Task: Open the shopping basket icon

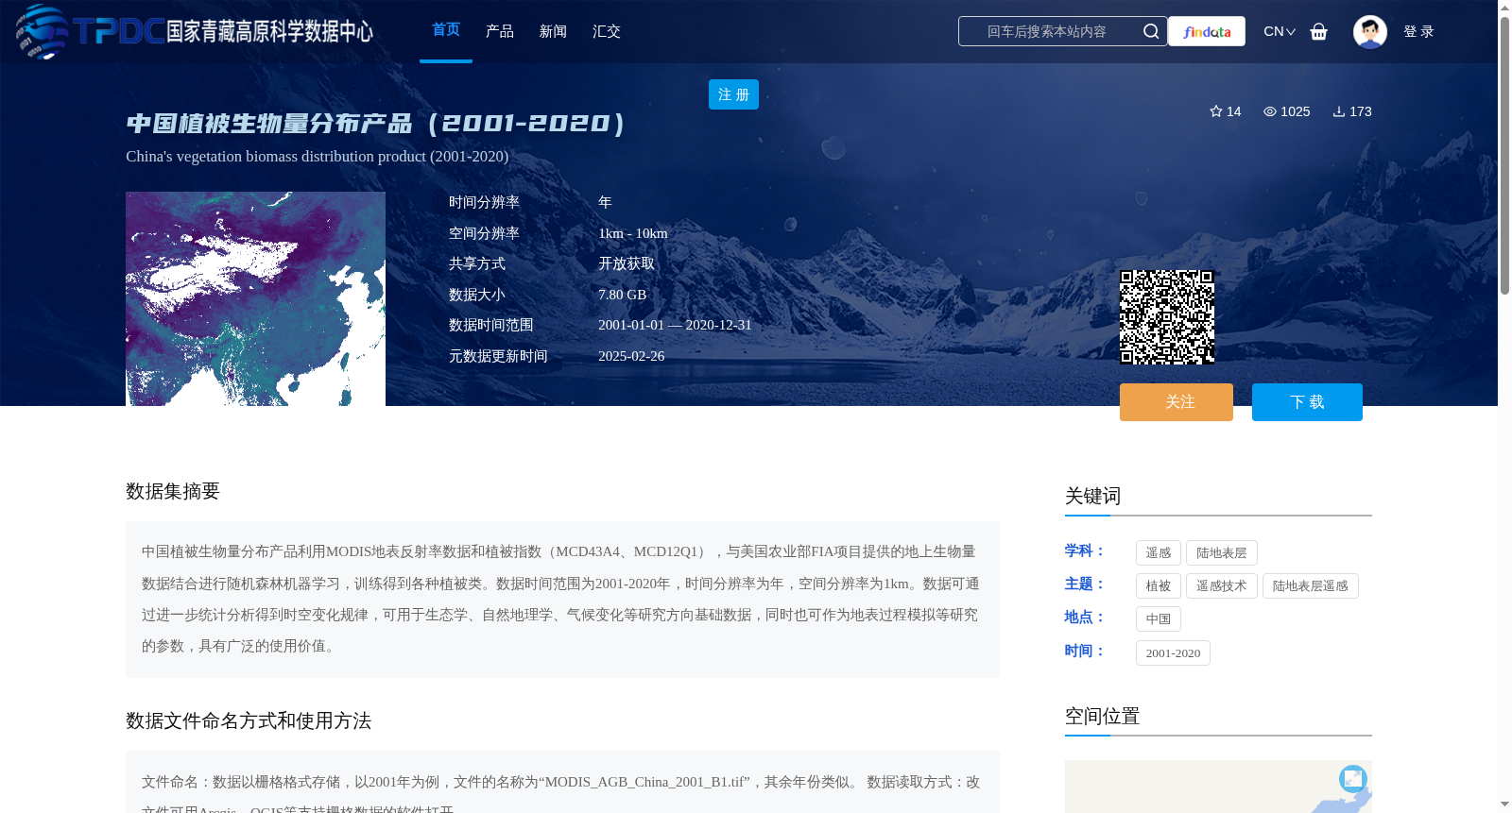Action: (x=1318, y=31)
